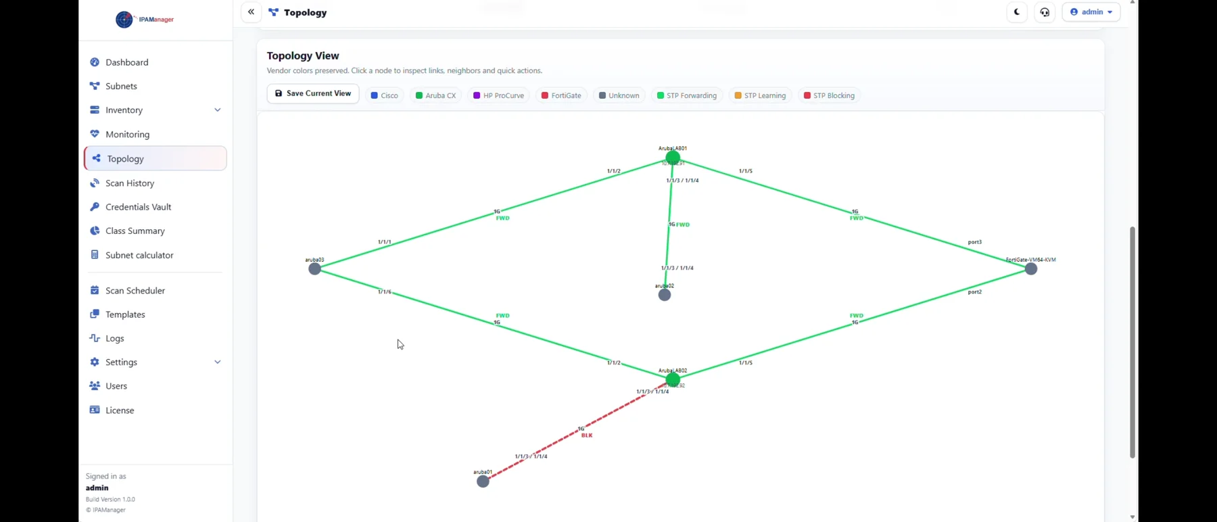This screenshot has height=522, width=1217.
Task: Open Scan Scheduler page
Action: (x=156, y=290)
